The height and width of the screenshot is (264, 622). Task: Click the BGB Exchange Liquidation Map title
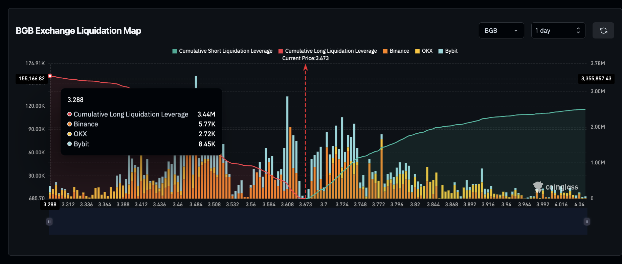[79, 31]
